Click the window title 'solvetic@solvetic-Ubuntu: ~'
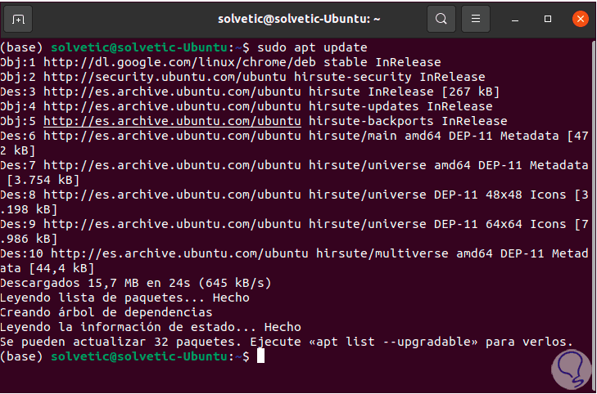Screen dimensions: 597x394 299,19
